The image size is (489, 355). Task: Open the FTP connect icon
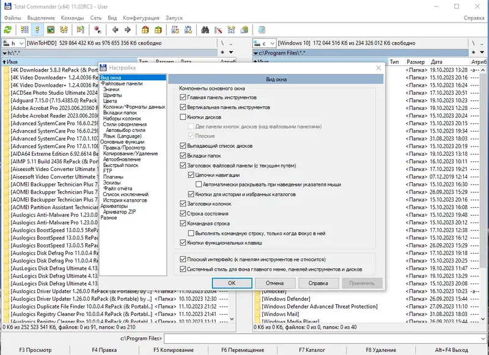(x=175, y=30)
